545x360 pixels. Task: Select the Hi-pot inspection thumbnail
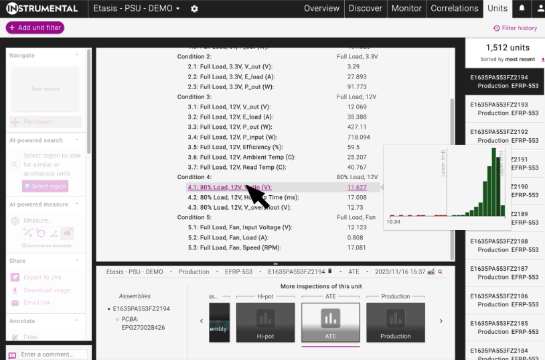point(266,322)
